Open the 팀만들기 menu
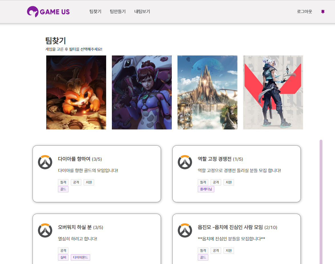Viewport: 335px width, 264px height. (118, 11)
